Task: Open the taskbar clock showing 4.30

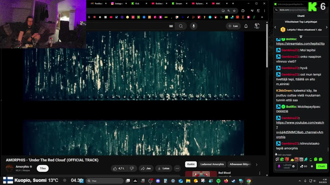Action: click(x=322, y=181)
